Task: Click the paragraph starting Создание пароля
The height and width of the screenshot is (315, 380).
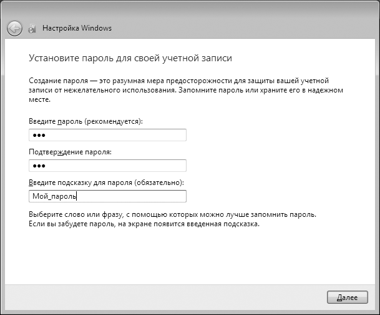Action: (x=186, y=90)
